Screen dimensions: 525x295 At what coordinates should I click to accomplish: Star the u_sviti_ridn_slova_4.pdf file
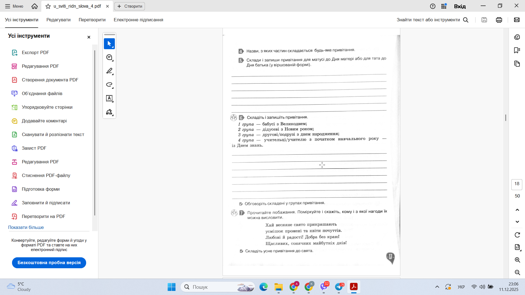click(48, 6)
